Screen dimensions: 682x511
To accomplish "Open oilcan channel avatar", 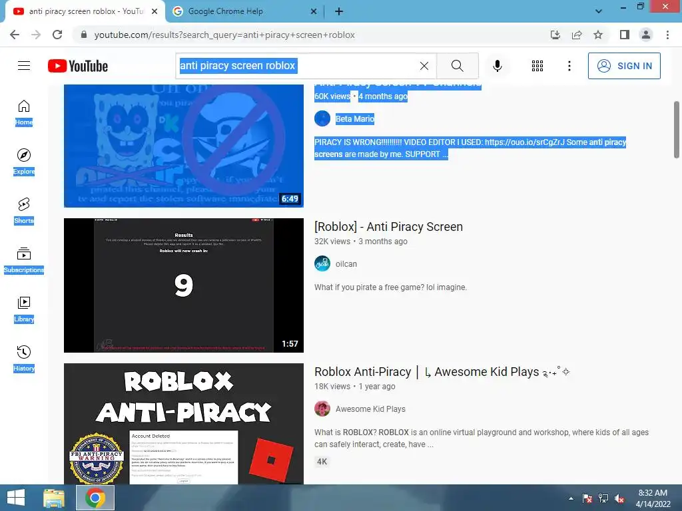I will click(322, 263).
